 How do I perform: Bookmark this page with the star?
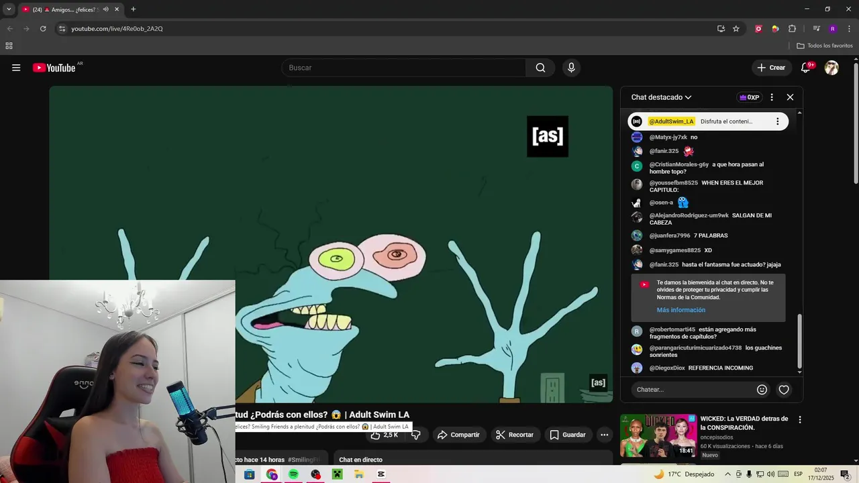pyautogui.click(x=736, y=29)
